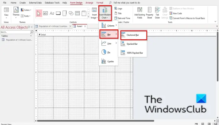Open the Themes gallery

(16, 12)
